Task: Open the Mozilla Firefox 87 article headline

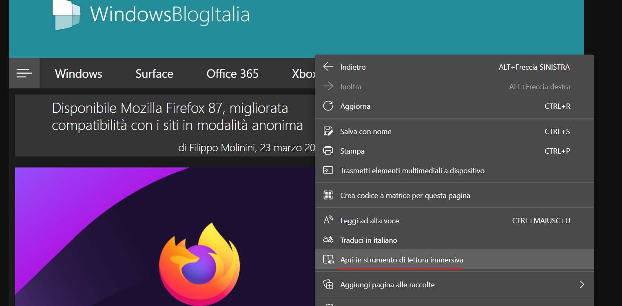Action: tap(177, 117)
